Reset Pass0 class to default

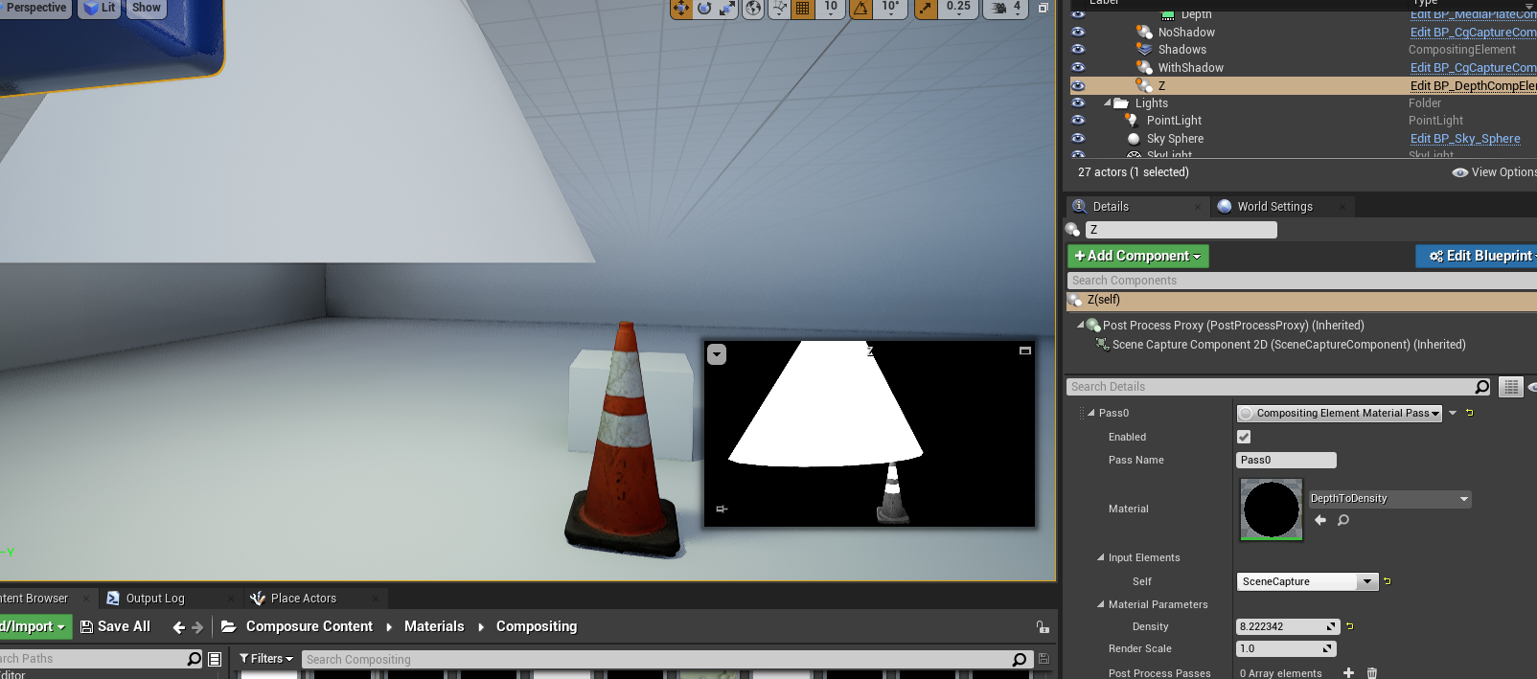point(1469,413)
